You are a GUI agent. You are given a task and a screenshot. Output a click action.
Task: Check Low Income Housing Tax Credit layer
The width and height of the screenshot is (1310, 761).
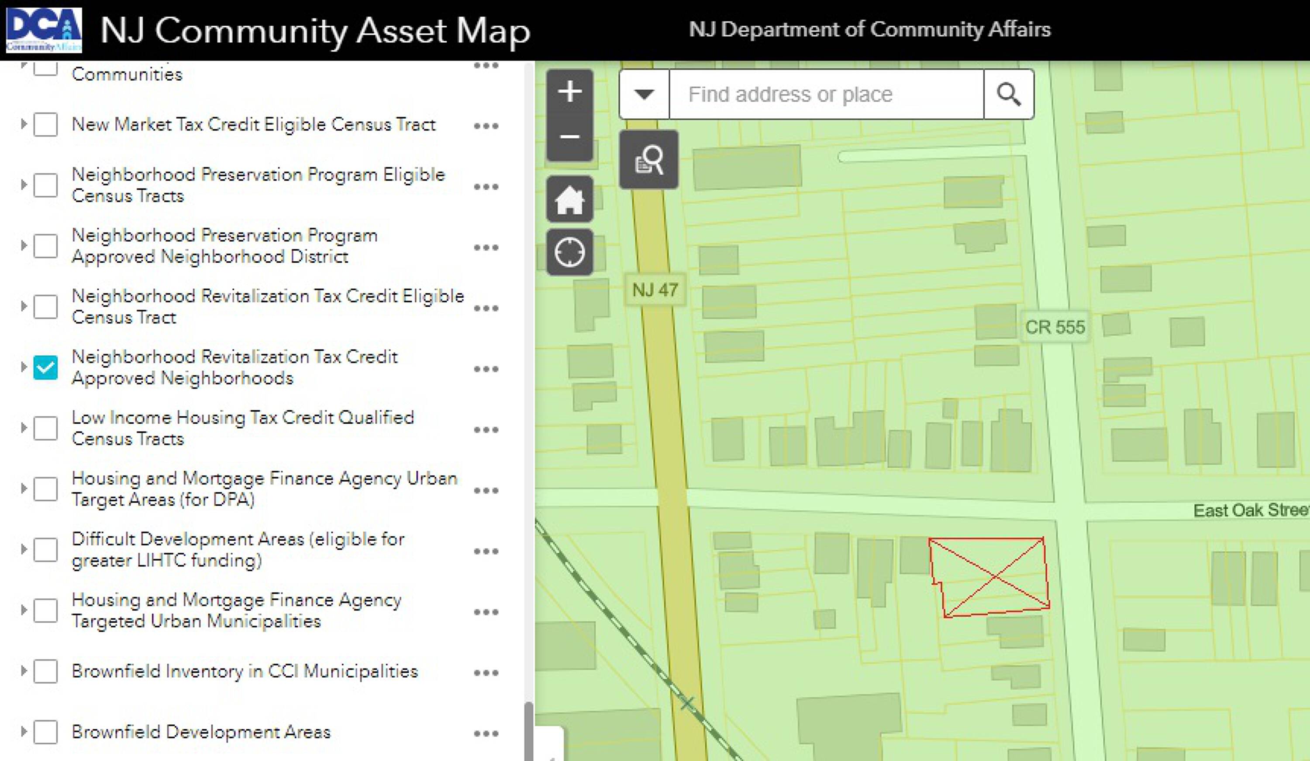pyautogui.click(x=45, y=428)
